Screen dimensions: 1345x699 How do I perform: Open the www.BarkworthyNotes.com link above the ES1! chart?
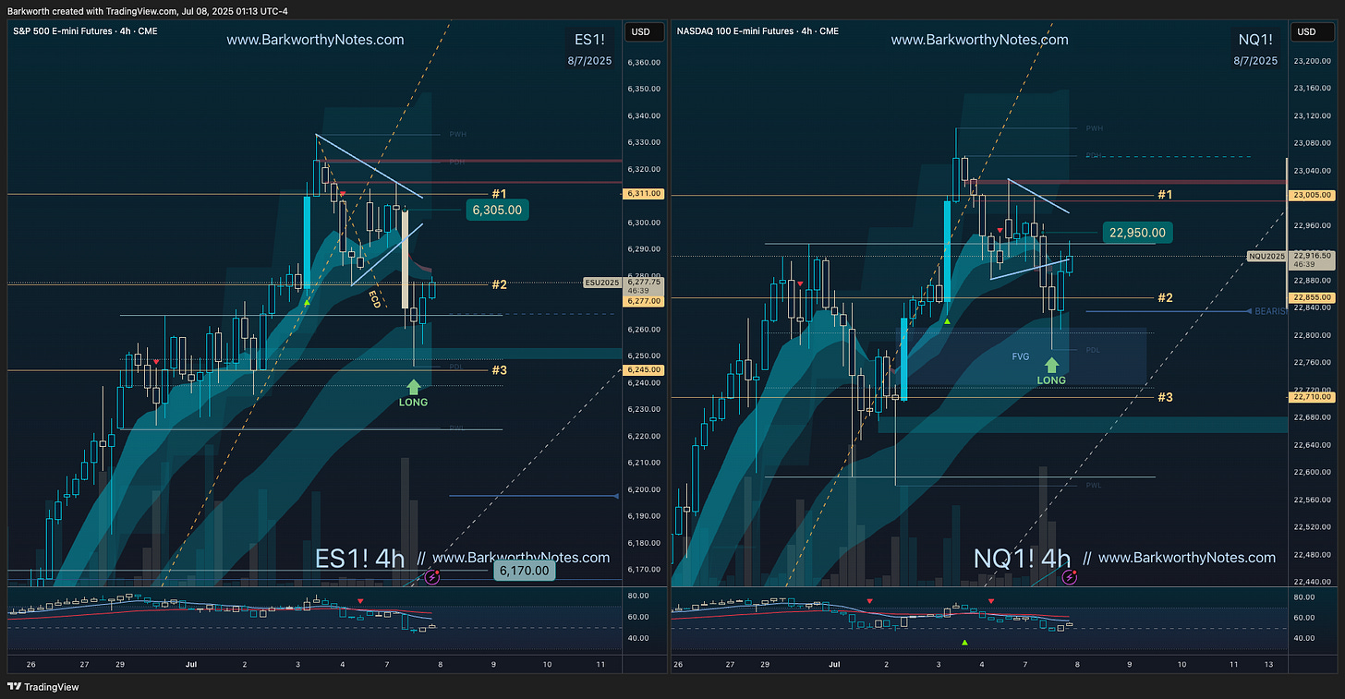point(315,40)
